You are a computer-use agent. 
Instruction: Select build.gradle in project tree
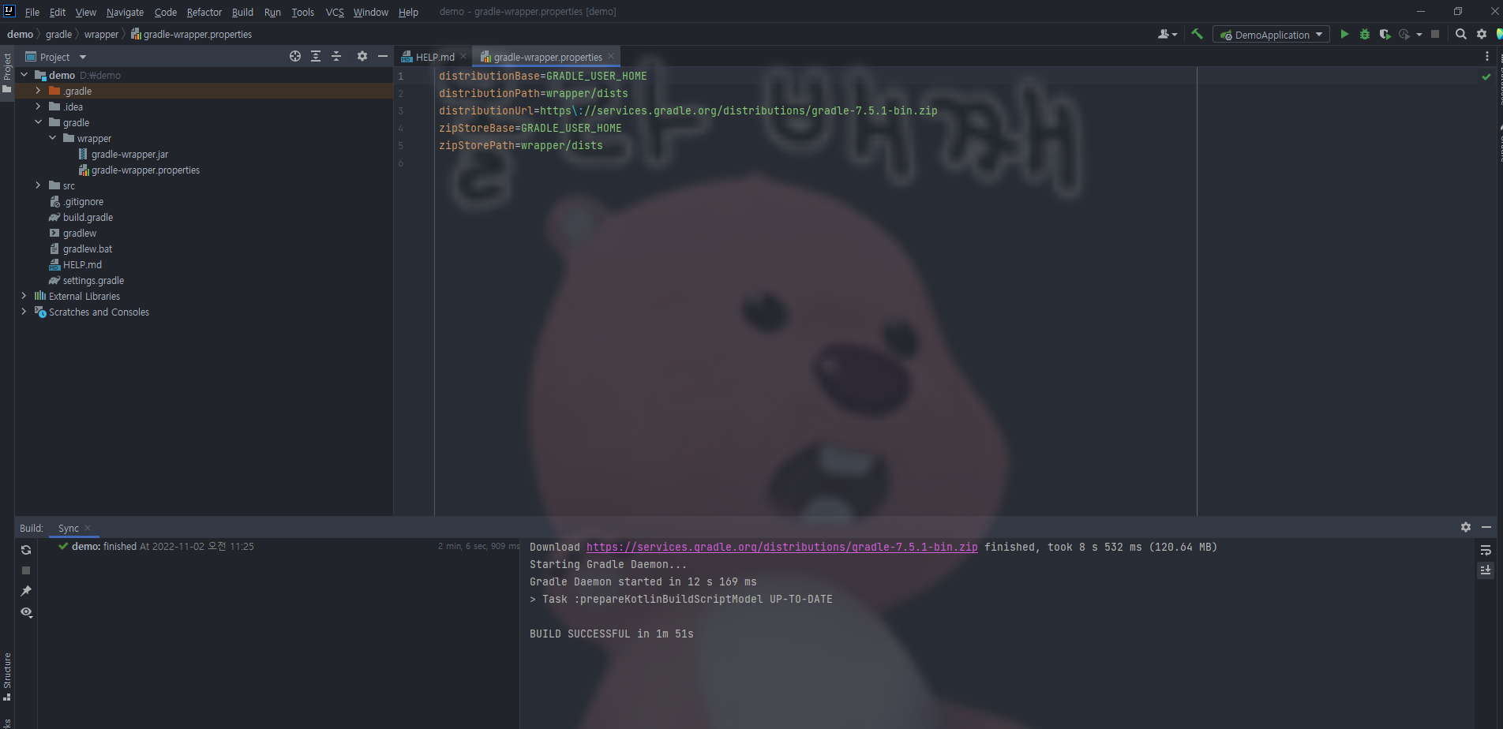pos(88,217)
